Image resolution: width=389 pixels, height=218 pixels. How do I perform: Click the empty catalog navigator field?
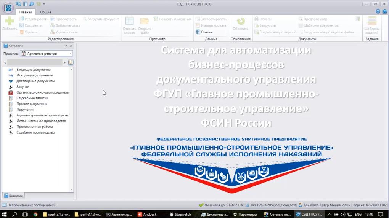click(35, 63)
